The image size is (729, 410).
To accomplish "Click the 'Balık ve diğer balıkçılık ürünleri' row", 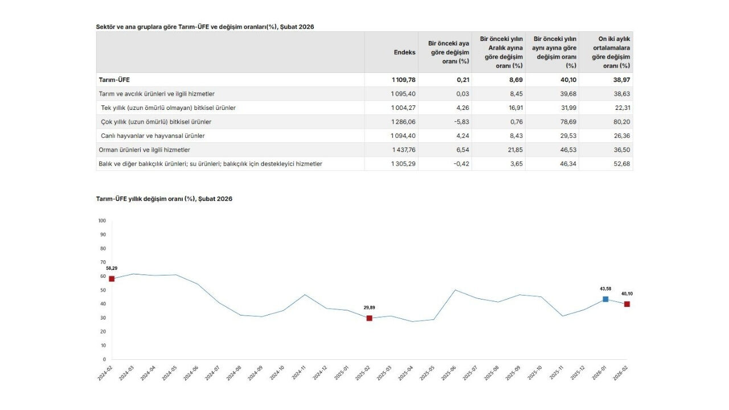I will (x=211, y=164).
